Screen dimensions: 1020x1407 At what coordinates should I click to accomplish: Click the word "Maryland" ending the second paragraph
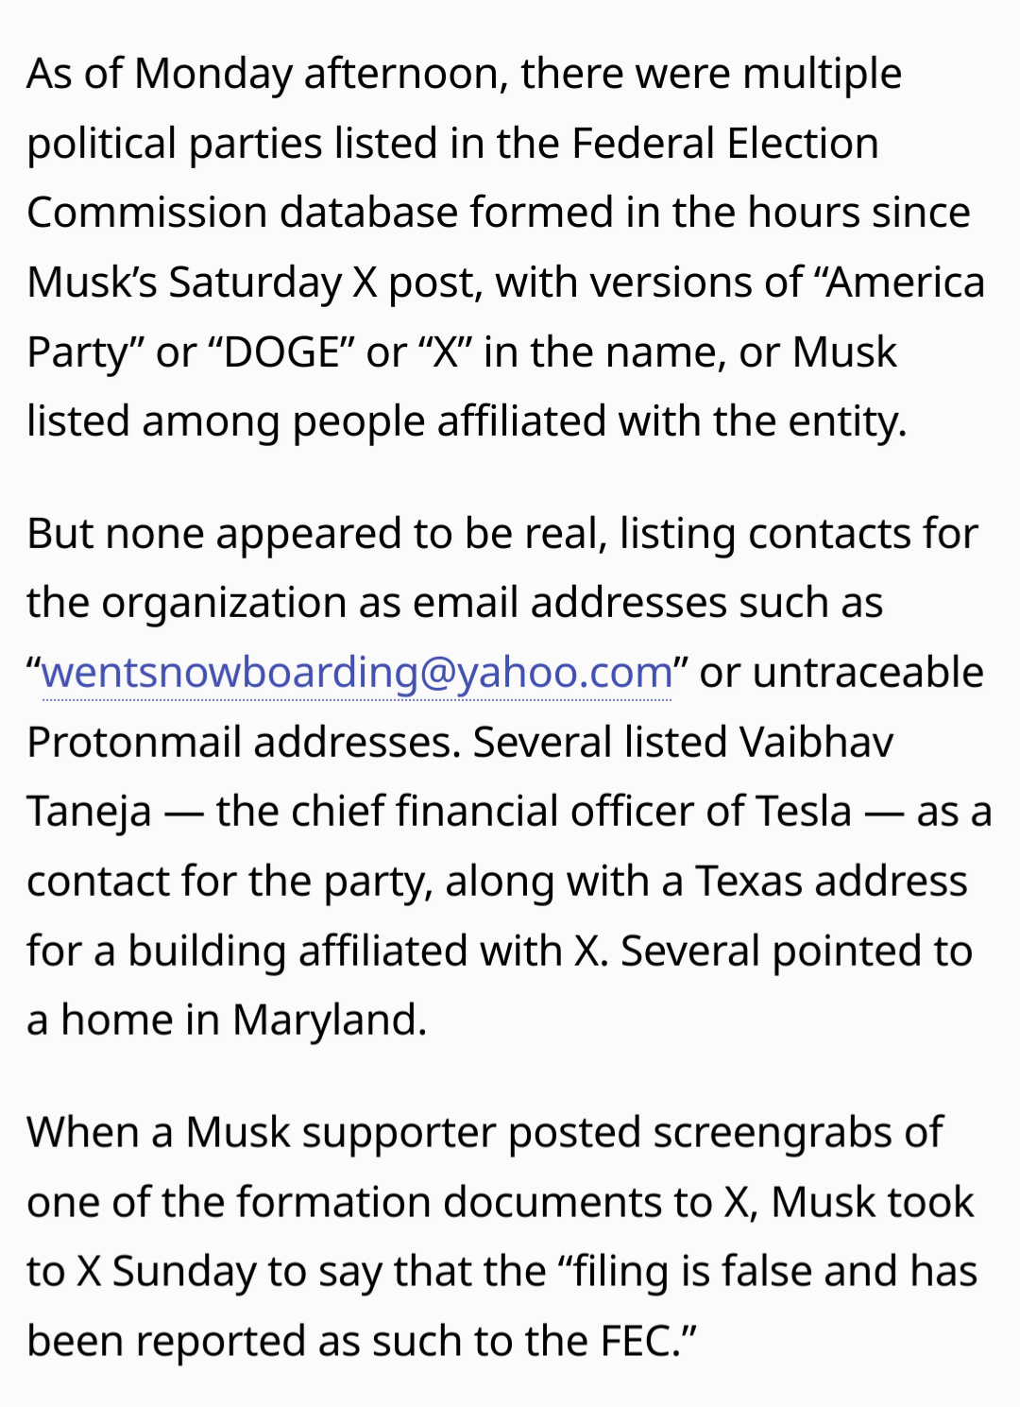[x=329, y=1021]
